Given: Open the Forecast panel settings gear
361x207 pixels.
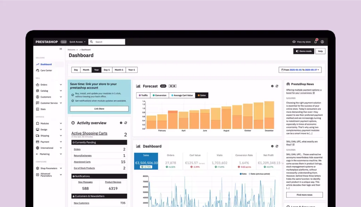Looking at the screenshot, I should point(272,86).
